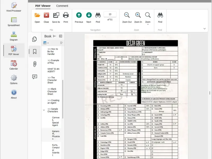
Task: Open the About info icon
Action: [x=14, y=94]
